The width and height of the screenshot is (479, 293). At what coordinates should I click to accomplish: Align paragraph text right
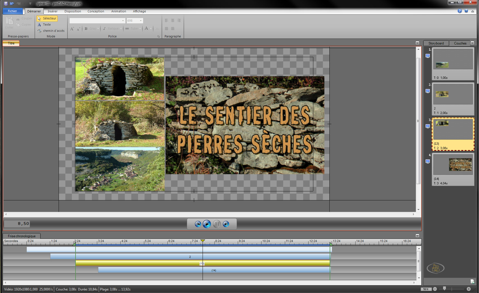coord(179,20)
